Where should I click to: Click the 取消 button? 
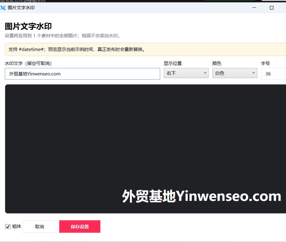[x=39, y=227]
